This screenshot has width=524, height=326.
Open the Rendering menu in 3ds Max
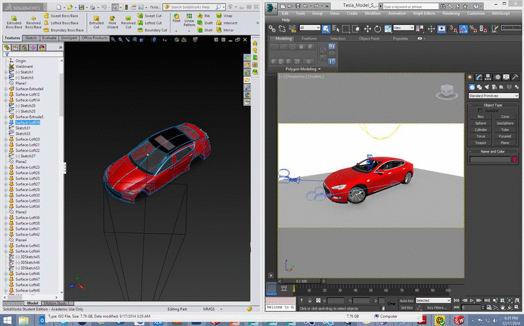[451, 13]
